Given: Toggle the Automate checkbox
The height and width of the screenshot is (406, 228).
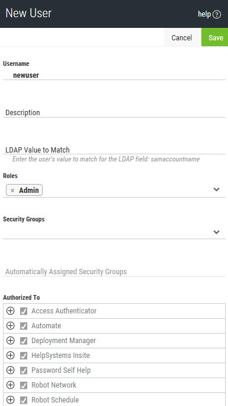Looking at the screenshot, I should [x=24, y=326].
